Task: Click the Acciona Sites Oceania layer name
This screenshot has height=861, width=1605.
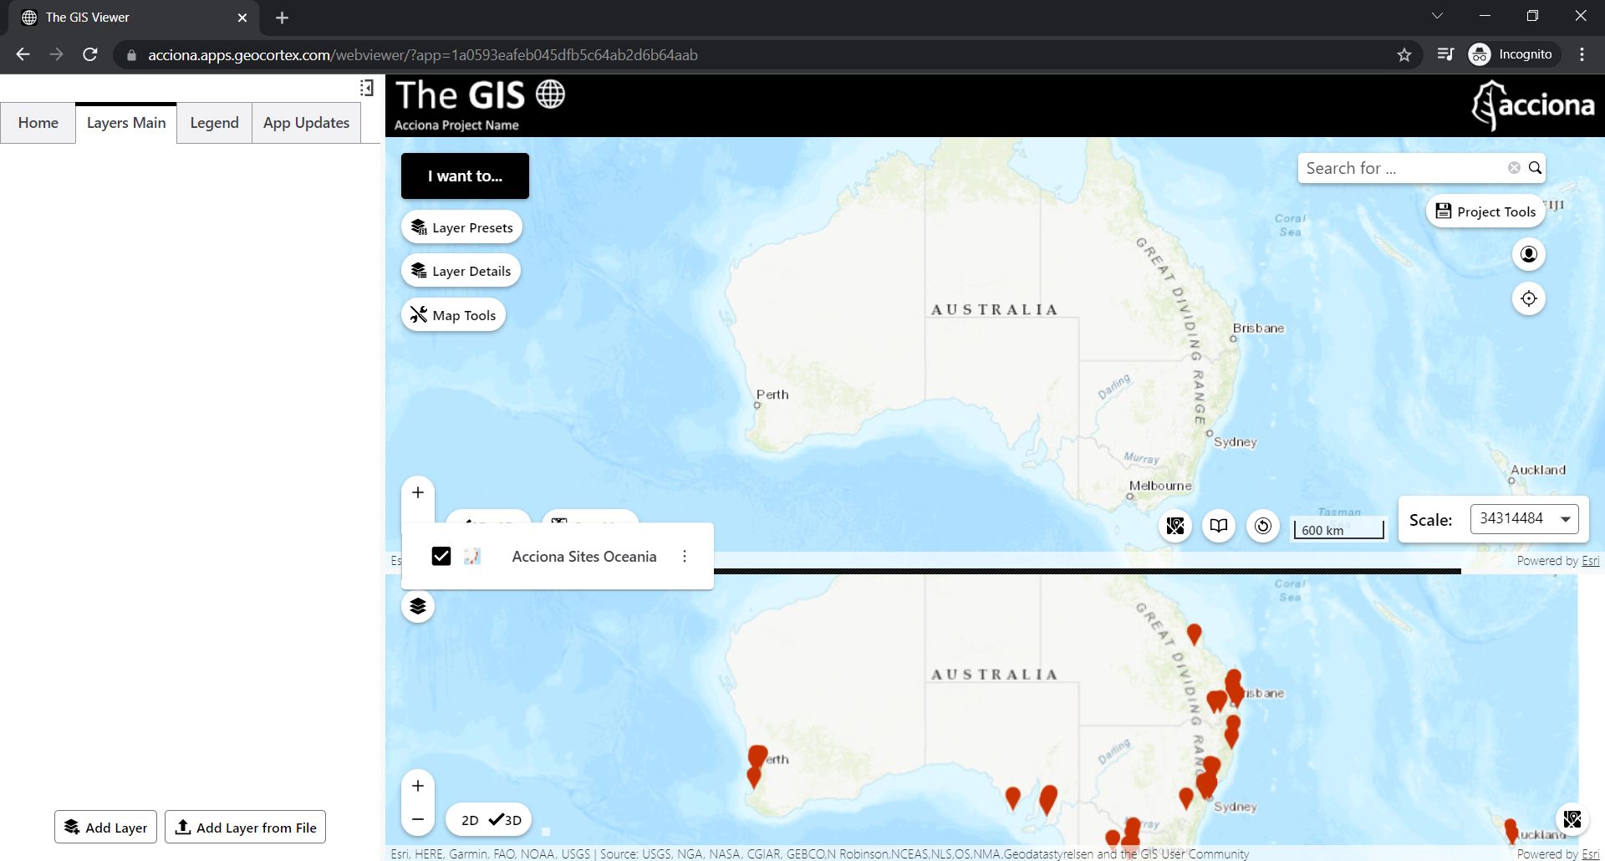Action: [x=584, y=557]
